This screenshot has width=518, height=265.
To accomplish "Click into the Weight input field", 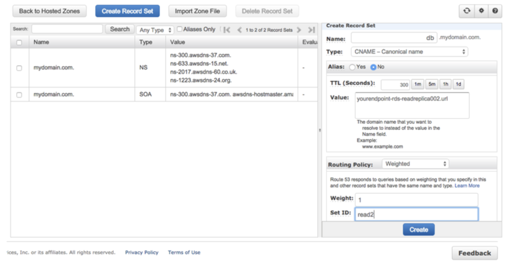I will [416, 200].
